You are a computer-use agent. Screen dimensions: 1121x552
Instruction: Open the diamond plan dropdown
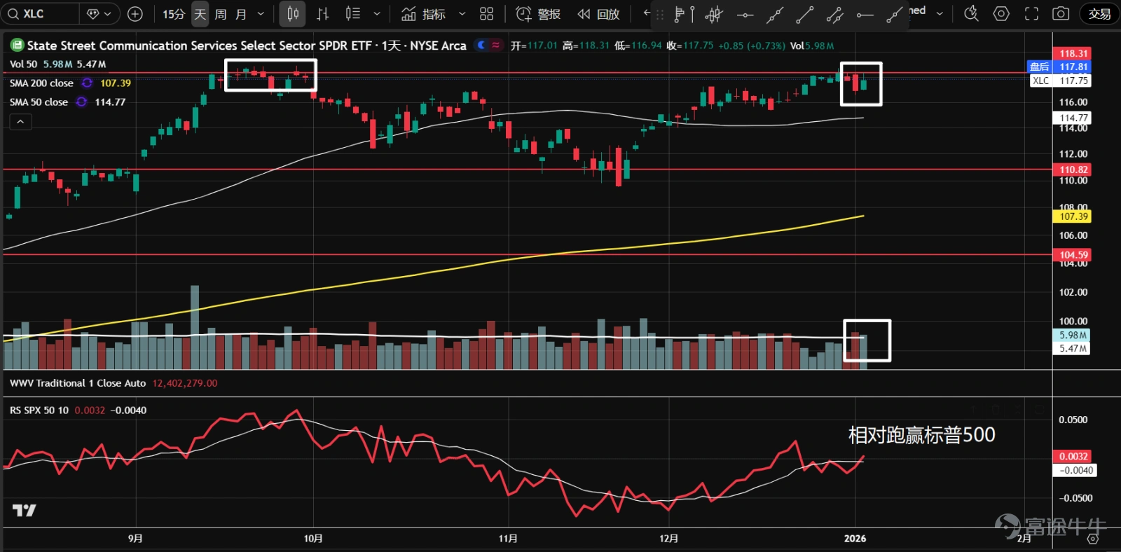pyautogui.click(x=99, y=13)
